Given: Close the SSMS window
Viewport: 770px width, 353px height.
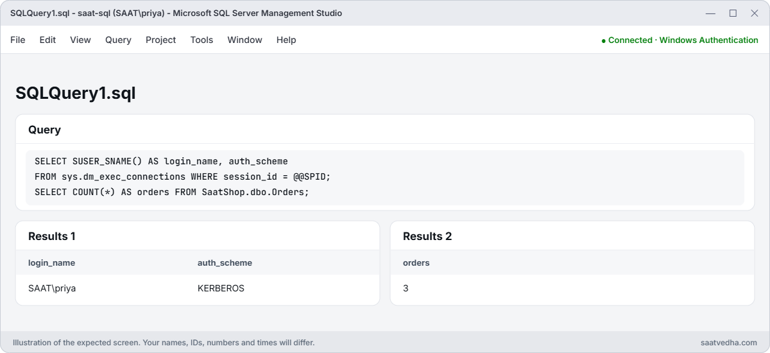Looking at the screenshot, I should 755,13.
